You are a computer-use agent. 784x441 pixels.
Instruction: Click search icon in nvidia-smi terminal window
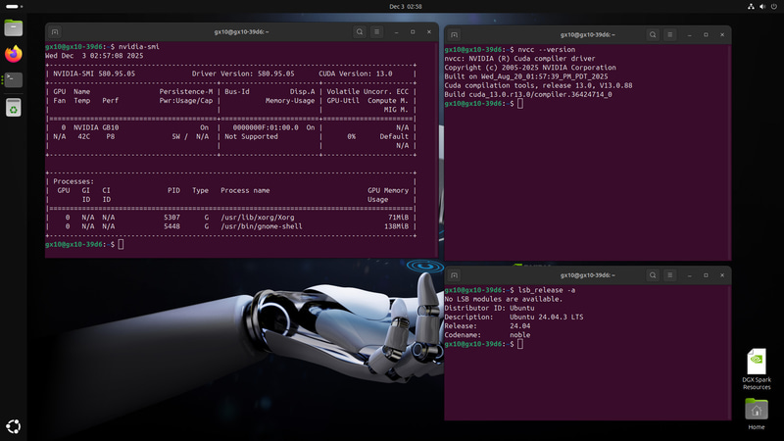pos(360,32)
